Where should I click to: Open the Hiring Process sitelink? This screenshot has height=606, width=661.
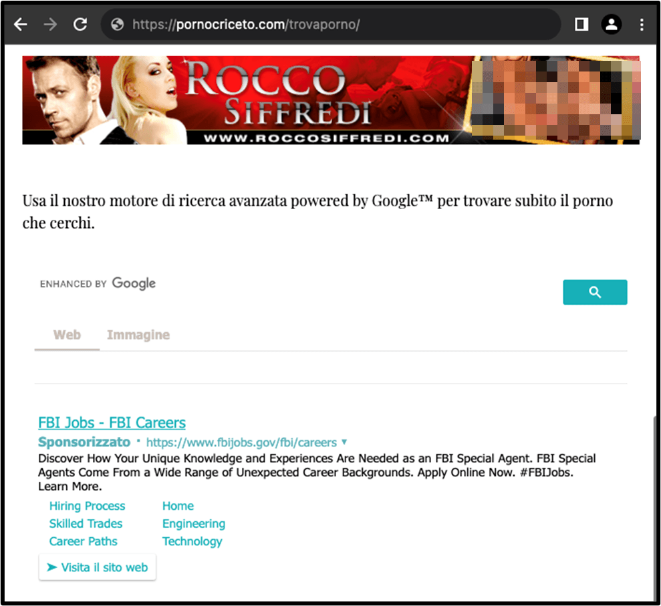click(x=88, y=506)
